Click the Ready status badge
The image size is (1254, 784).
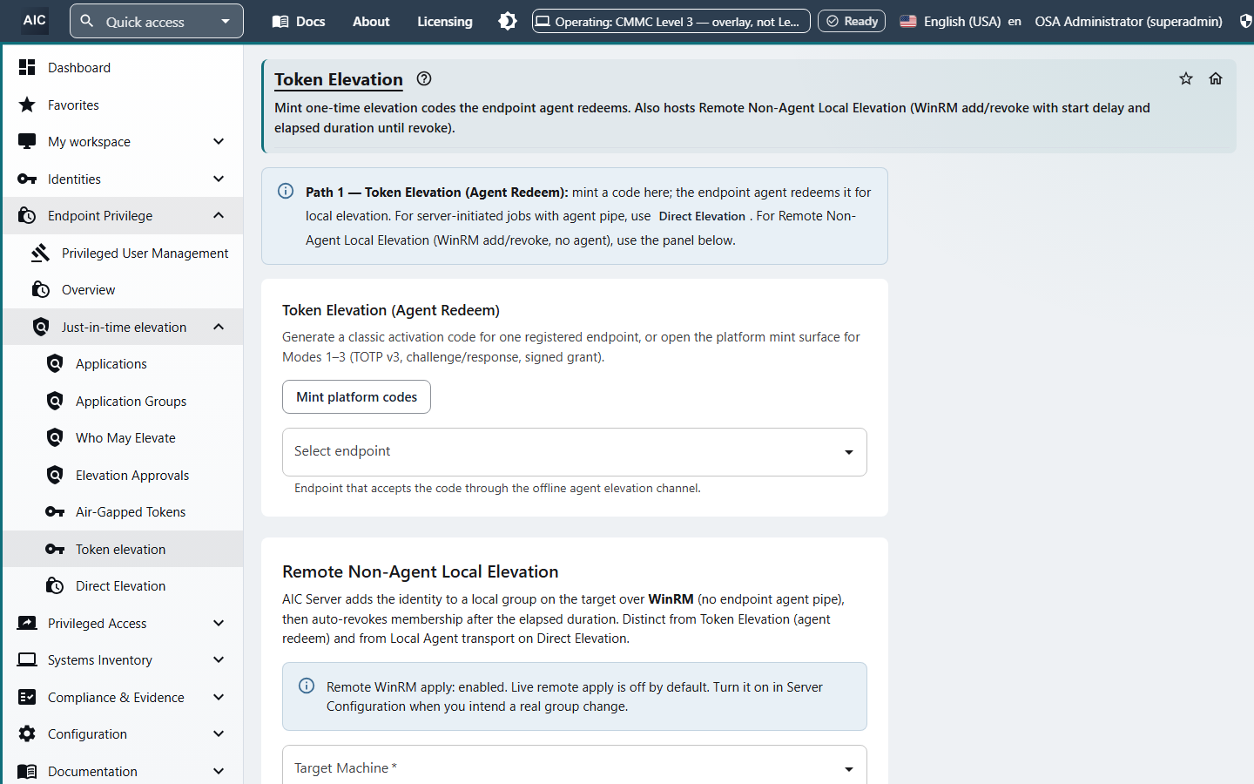coord(852,21)
